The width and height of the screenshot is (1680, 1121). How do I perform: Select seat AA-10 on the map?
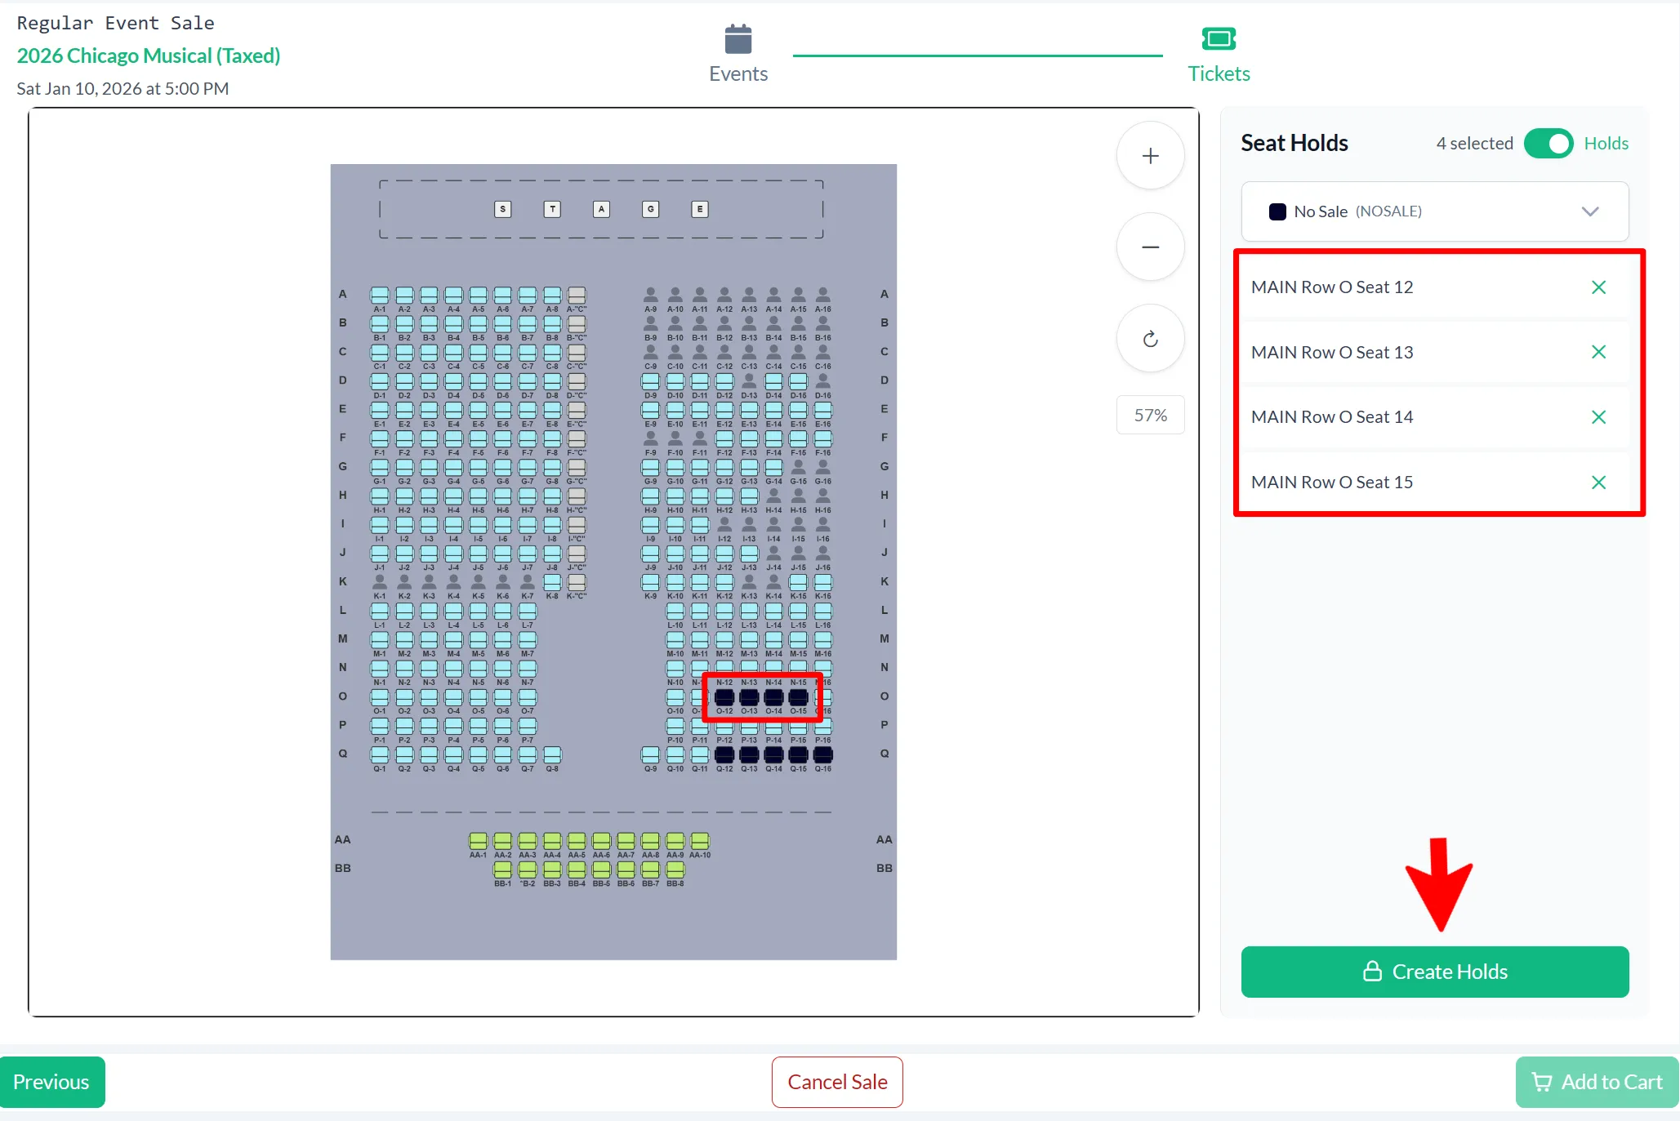[700, 840]
